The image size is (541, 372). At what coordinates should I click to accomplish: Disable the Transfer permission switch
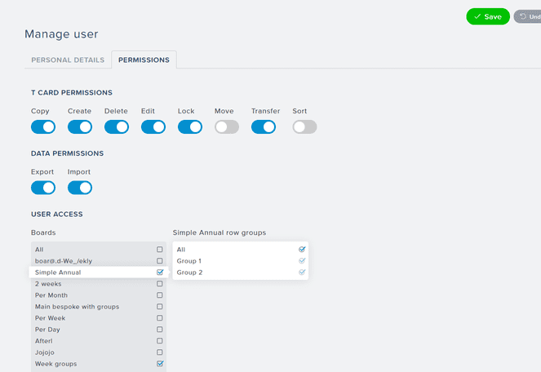pyautogui.click(x=264, y=126)
